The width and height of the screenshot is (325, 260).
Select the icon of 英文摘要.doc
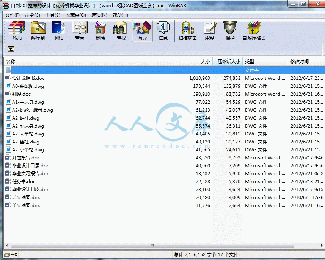click(8, 206)
